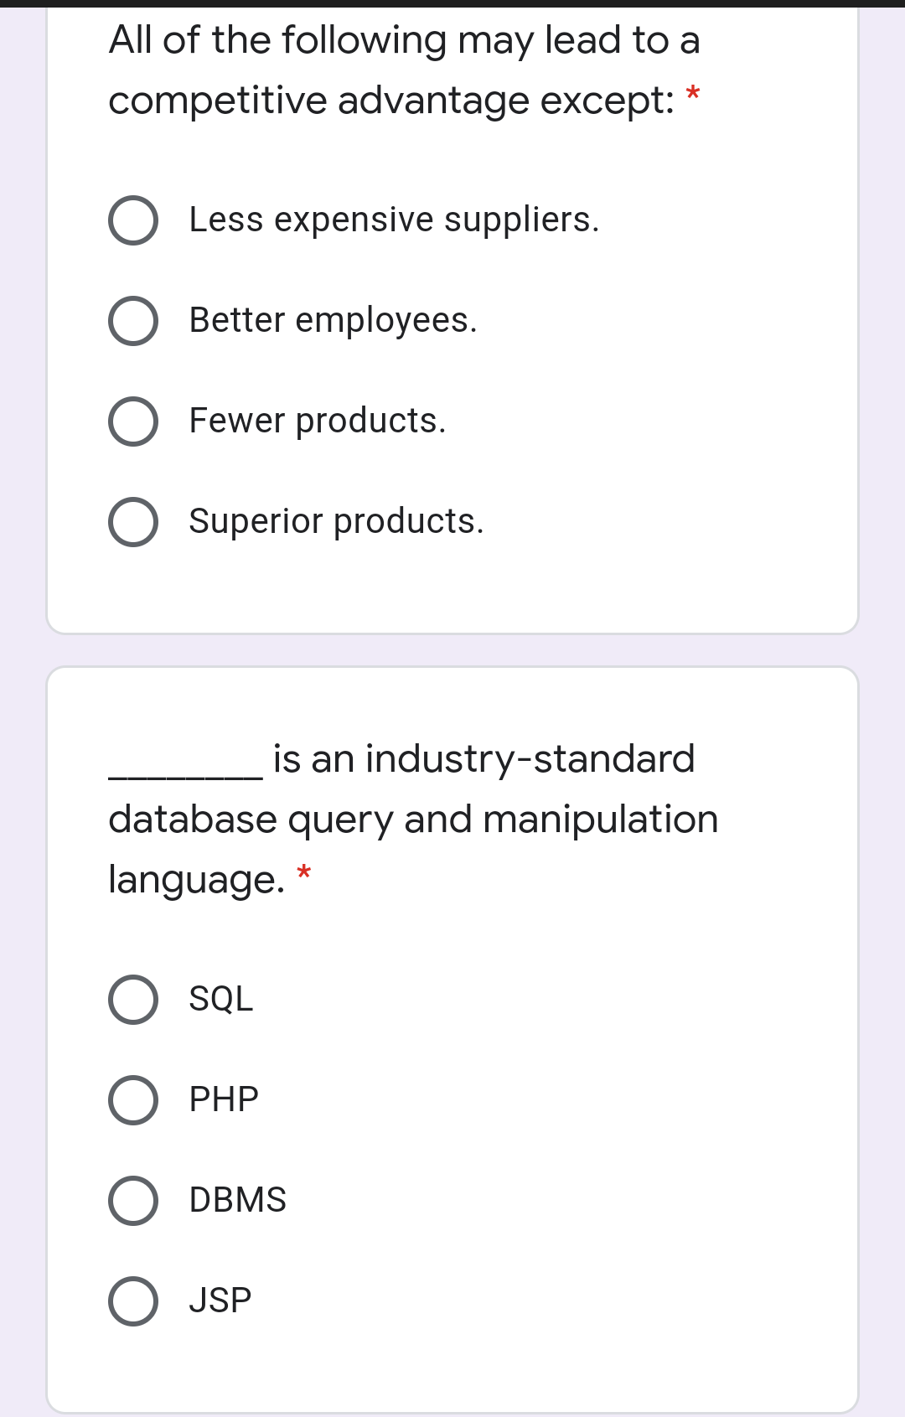905x1417 pixels.
Task: Select the 'Less expensive suppliers' radio button
Action: pyautogui.click(x=133, y=220)
